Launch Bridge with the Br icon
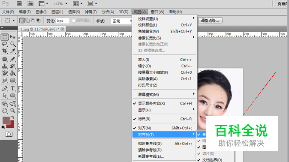The width and height of the screenshot is (289, 162). (19, 3)
